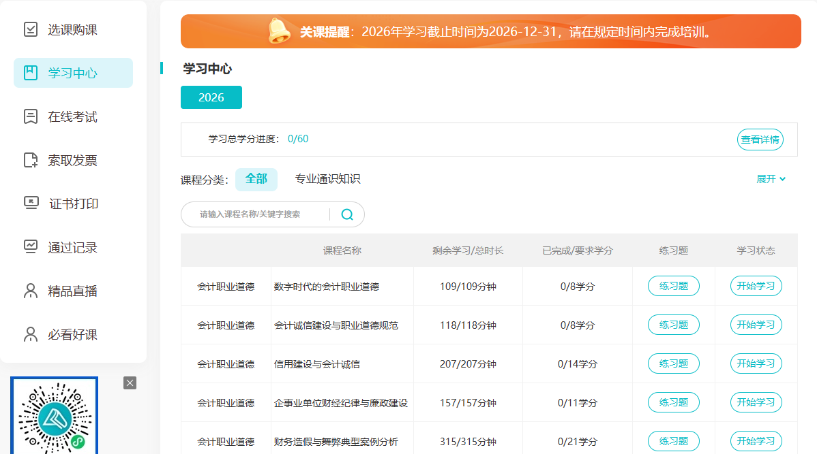Click 查看详情 button
The image size is (817, 454).
point(760,140)
